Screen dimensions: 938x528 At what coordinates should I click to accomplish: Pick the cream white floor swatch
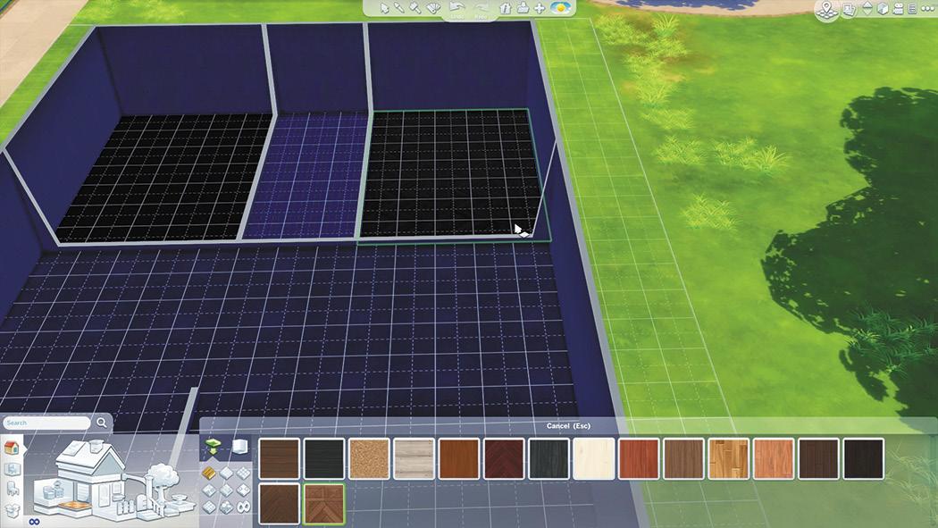coord(594,458)
